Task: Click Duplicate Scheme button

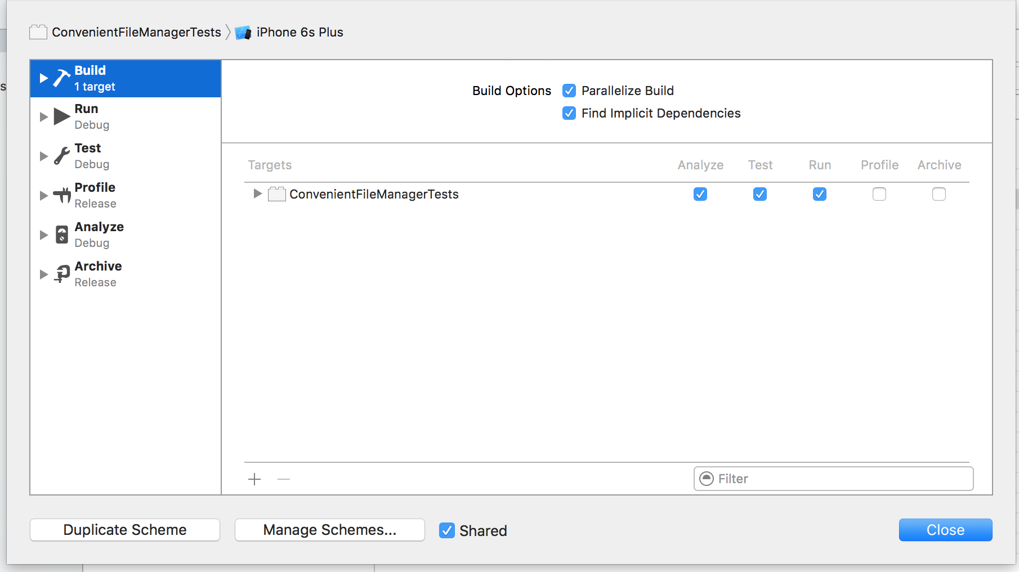Action: (125, 530)
